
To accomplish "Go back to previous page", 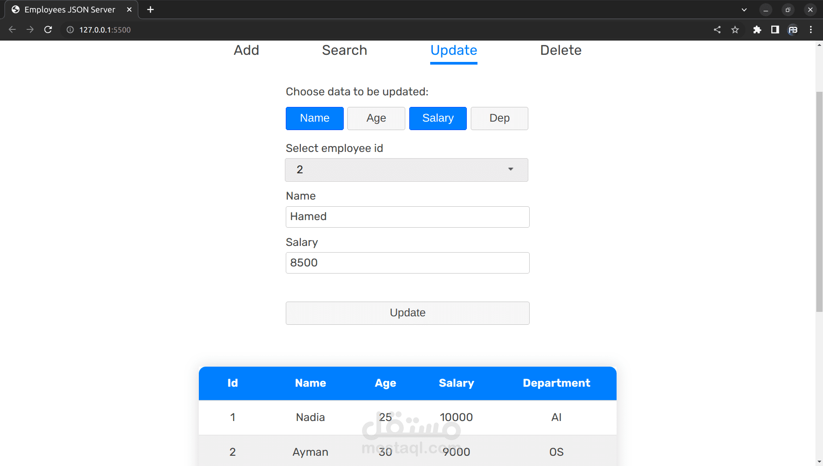I will [12, 30].
